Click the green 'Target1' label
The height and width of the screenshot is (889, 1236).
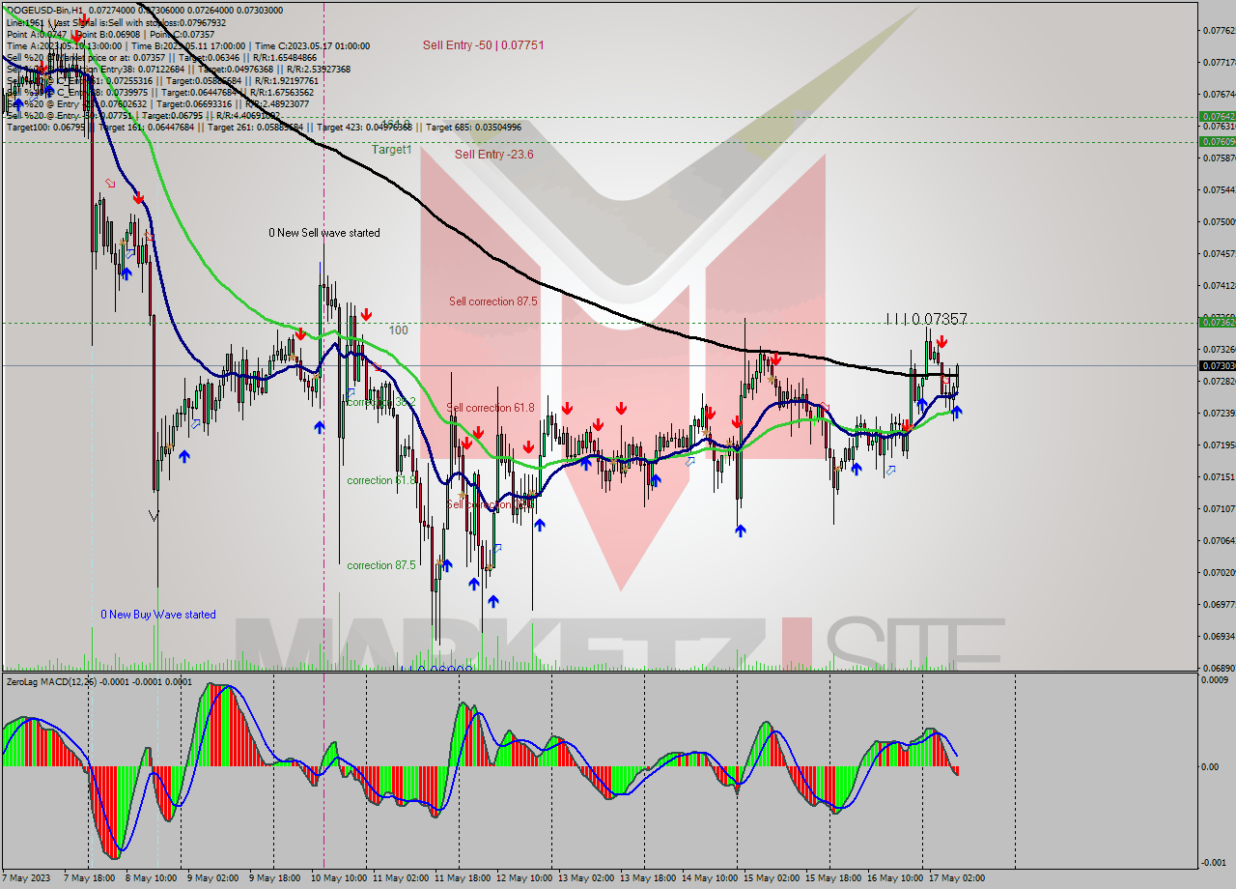tap(392, 150)
